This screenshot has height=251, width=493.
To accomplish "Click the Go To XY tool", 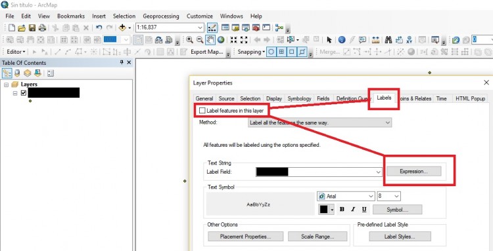I will [409, 40].
